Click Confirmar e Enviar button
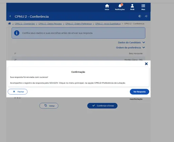Screen dimensions: 174x142 (x=102, y=106)
